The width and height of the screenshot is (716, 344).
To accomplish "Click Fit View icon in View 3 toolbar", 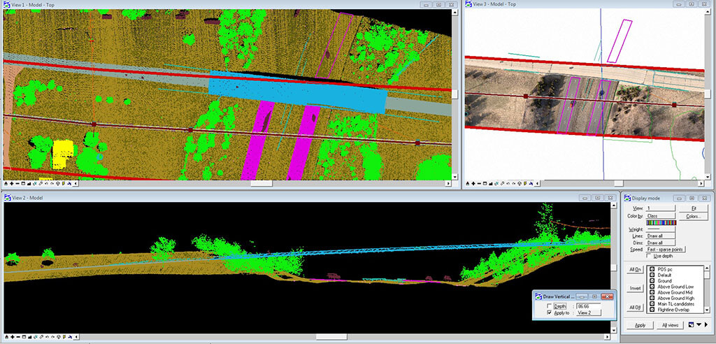I will [x=491, y=184].
